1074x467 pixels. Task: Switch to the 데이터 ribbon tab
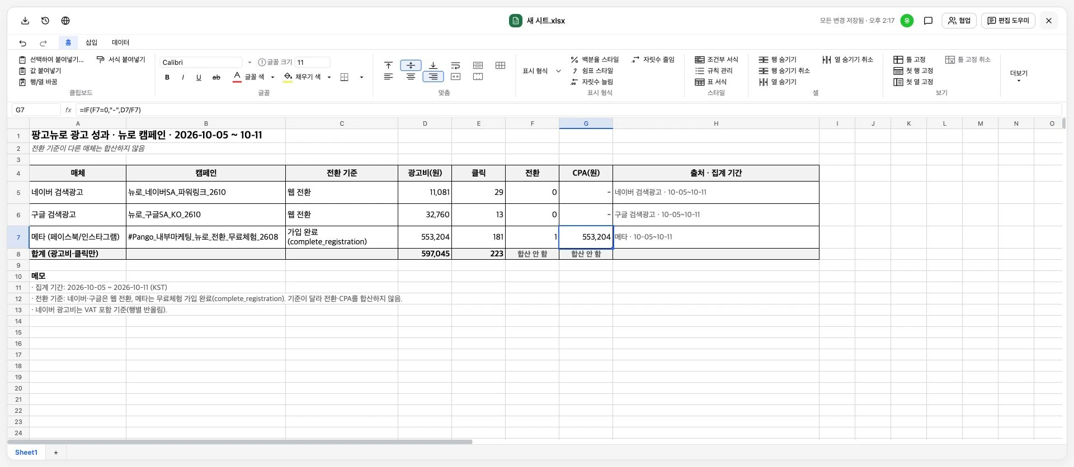click(120, 42)
